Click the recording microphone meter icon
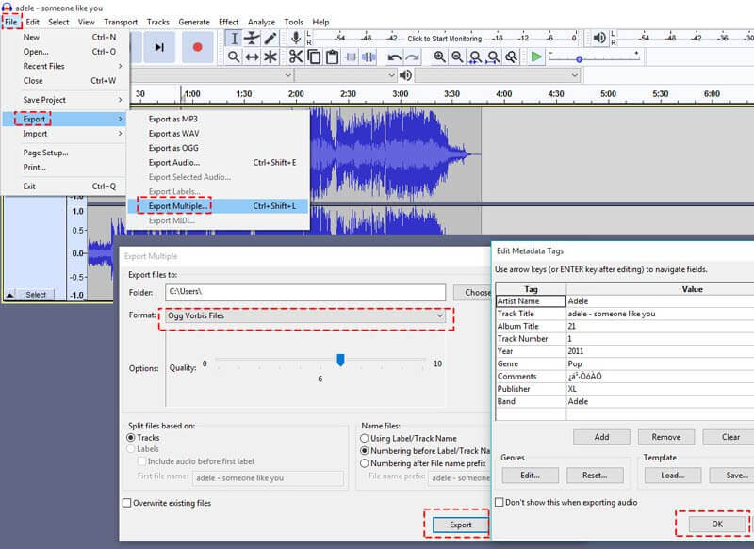This screenshot has height=549, width=754. pos(296,39)
